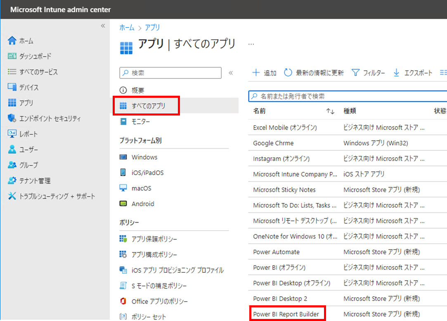Screen dimensions: 447x321
Task: Click the 名前または発行者で検索 search field
Action: (348, 97)
